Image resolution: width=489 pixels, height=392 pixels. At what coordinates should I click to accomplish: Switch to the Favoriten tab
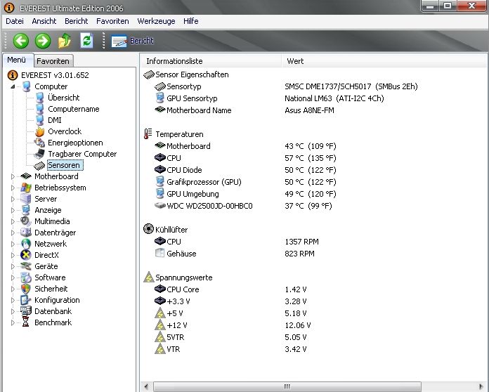[x=53, y=61]
